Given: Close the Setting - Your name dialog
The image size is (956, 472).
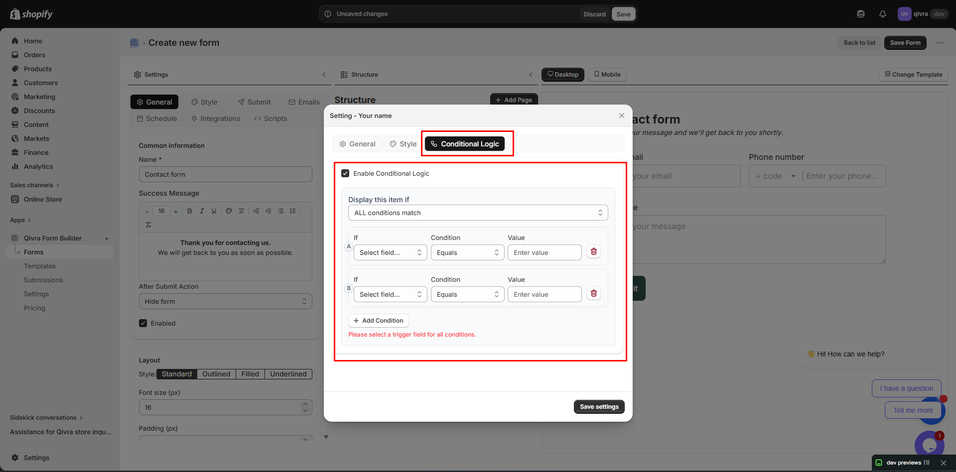Looking at the screenshot, I should tap(621, 116).
